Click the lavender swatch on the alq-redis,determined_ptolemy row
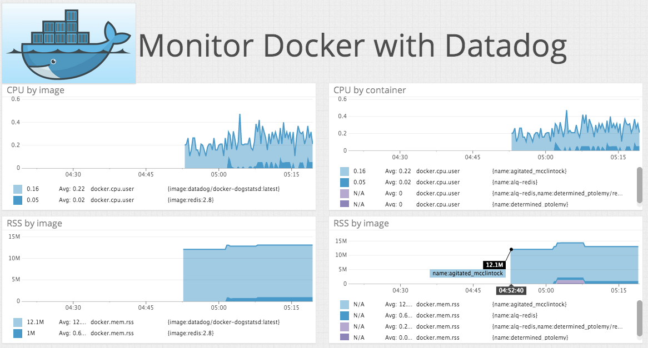Image resolution: width=648 pixels, height=348 pixels. 346,193
